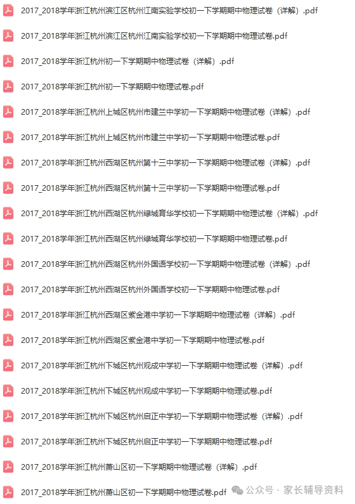Image resolution: width=355 pixels, height=504 pixels.
Task: Open 紫金港中学 物理试卷.pdf without 详解
Action: tap(143, 340)
